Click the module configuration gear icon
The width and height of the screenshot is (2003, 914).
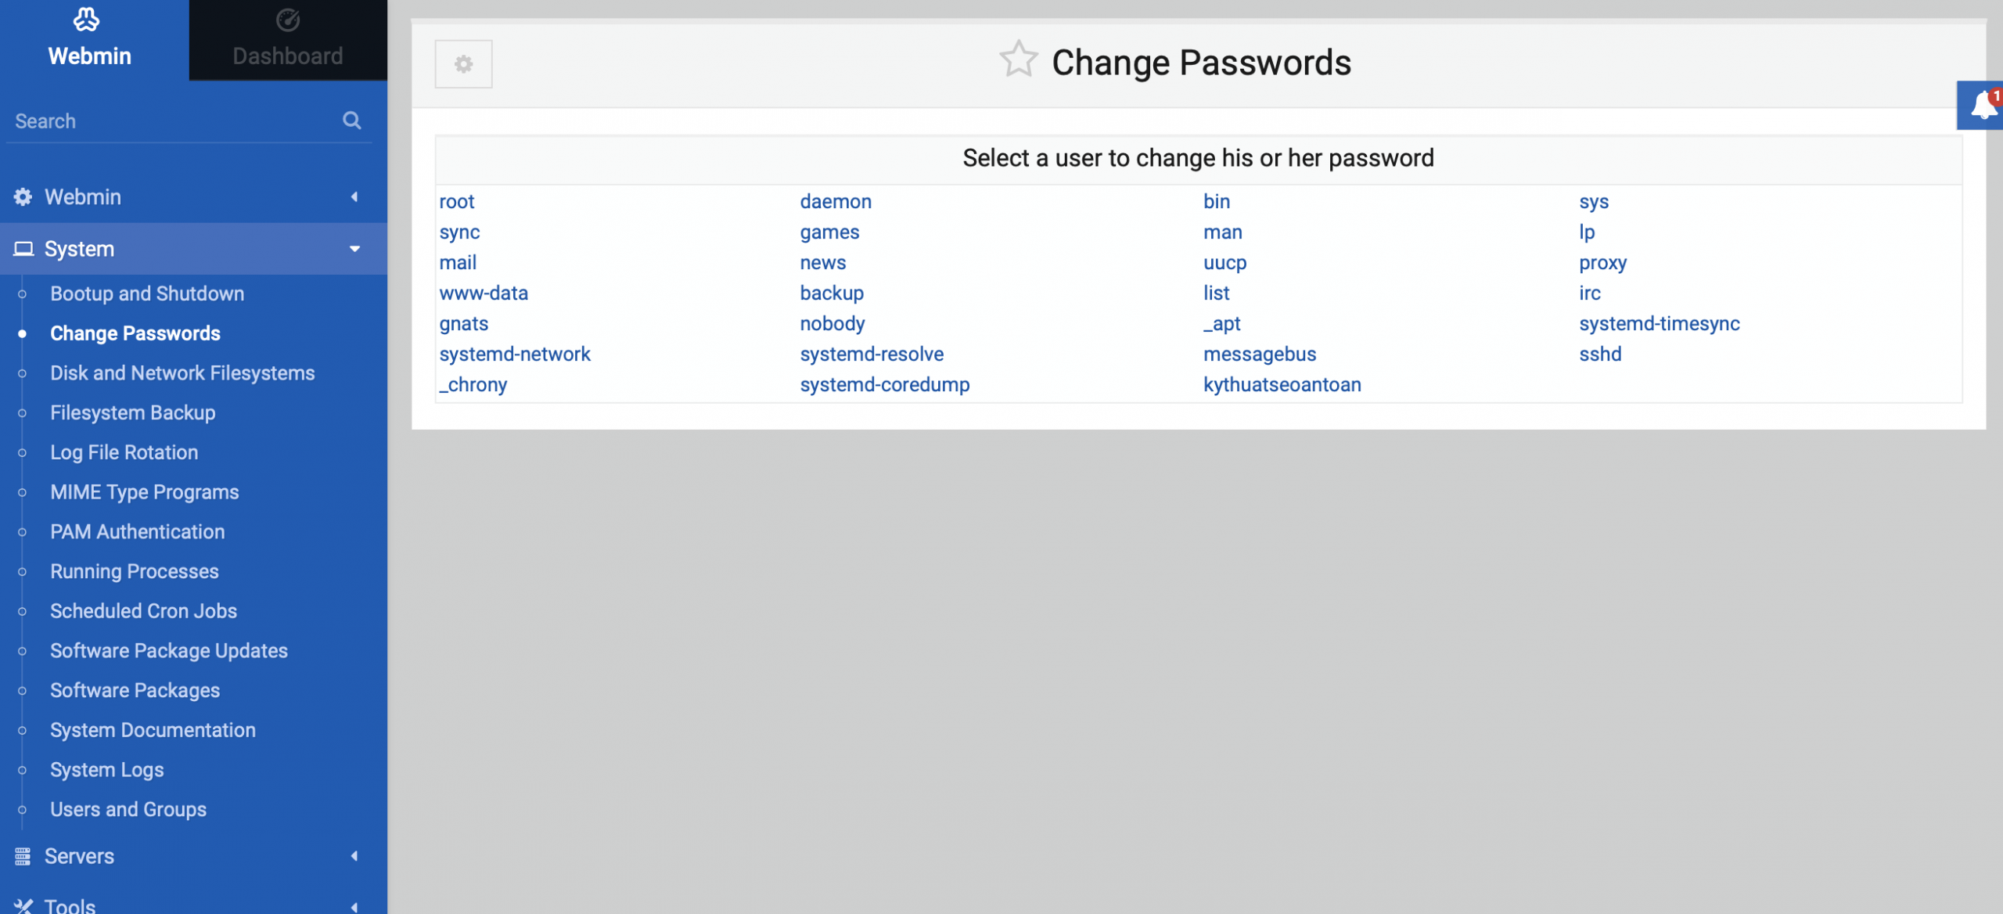click(463, 64)
